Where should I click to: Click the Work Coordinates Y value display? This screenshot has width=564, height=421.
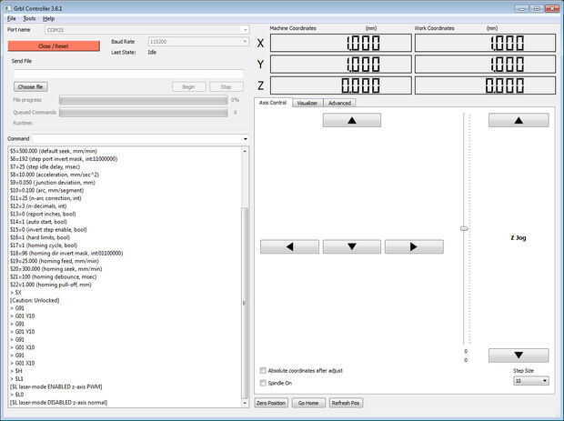[x=485, y=65]
